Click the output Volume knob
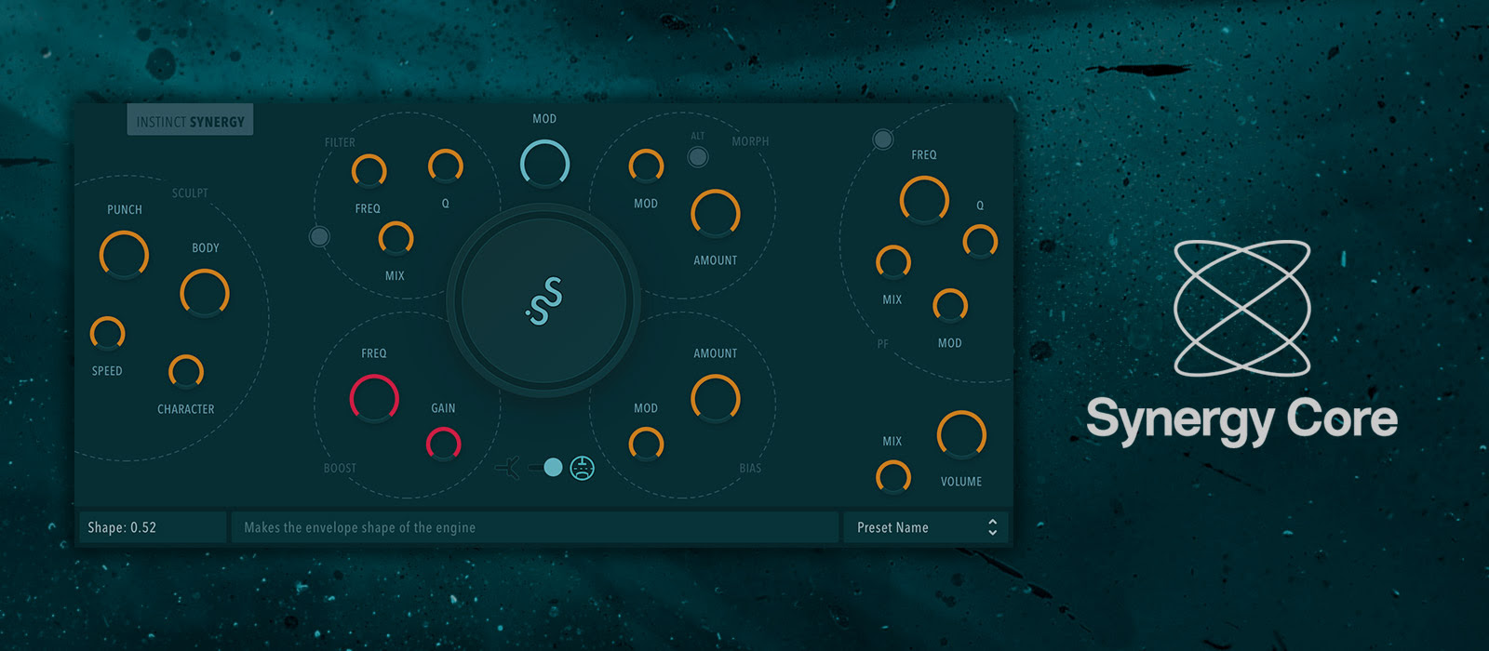 click(x=961, y=435)
